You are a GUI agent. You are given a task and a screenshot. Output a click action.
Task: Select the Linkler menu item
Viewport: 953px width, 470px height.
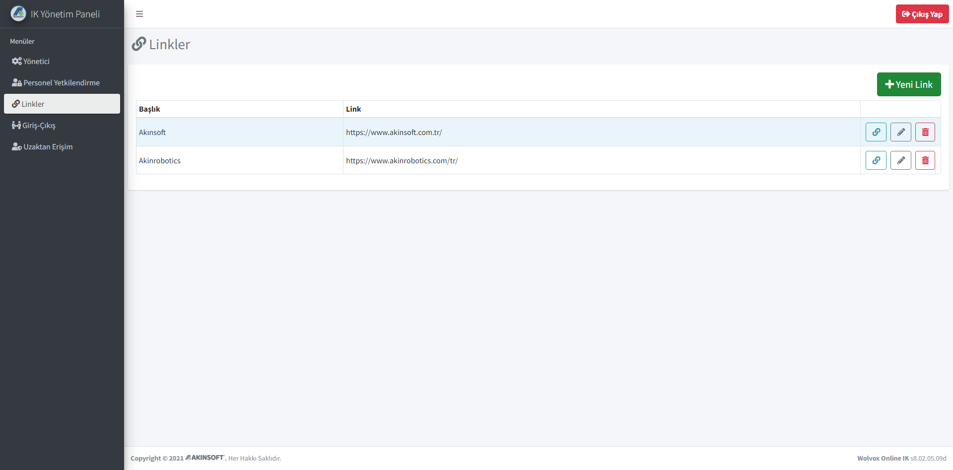62,104
